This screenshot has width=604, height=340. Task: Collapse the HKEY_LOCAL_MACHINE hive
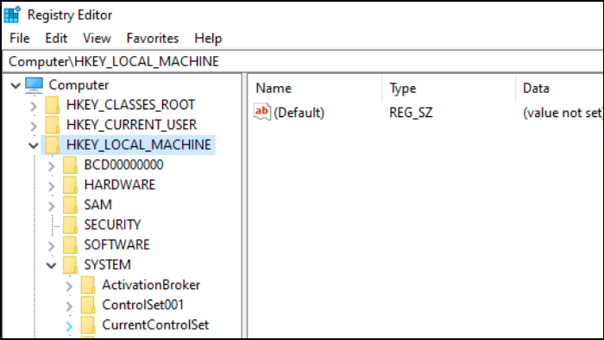tap(34, 145)
